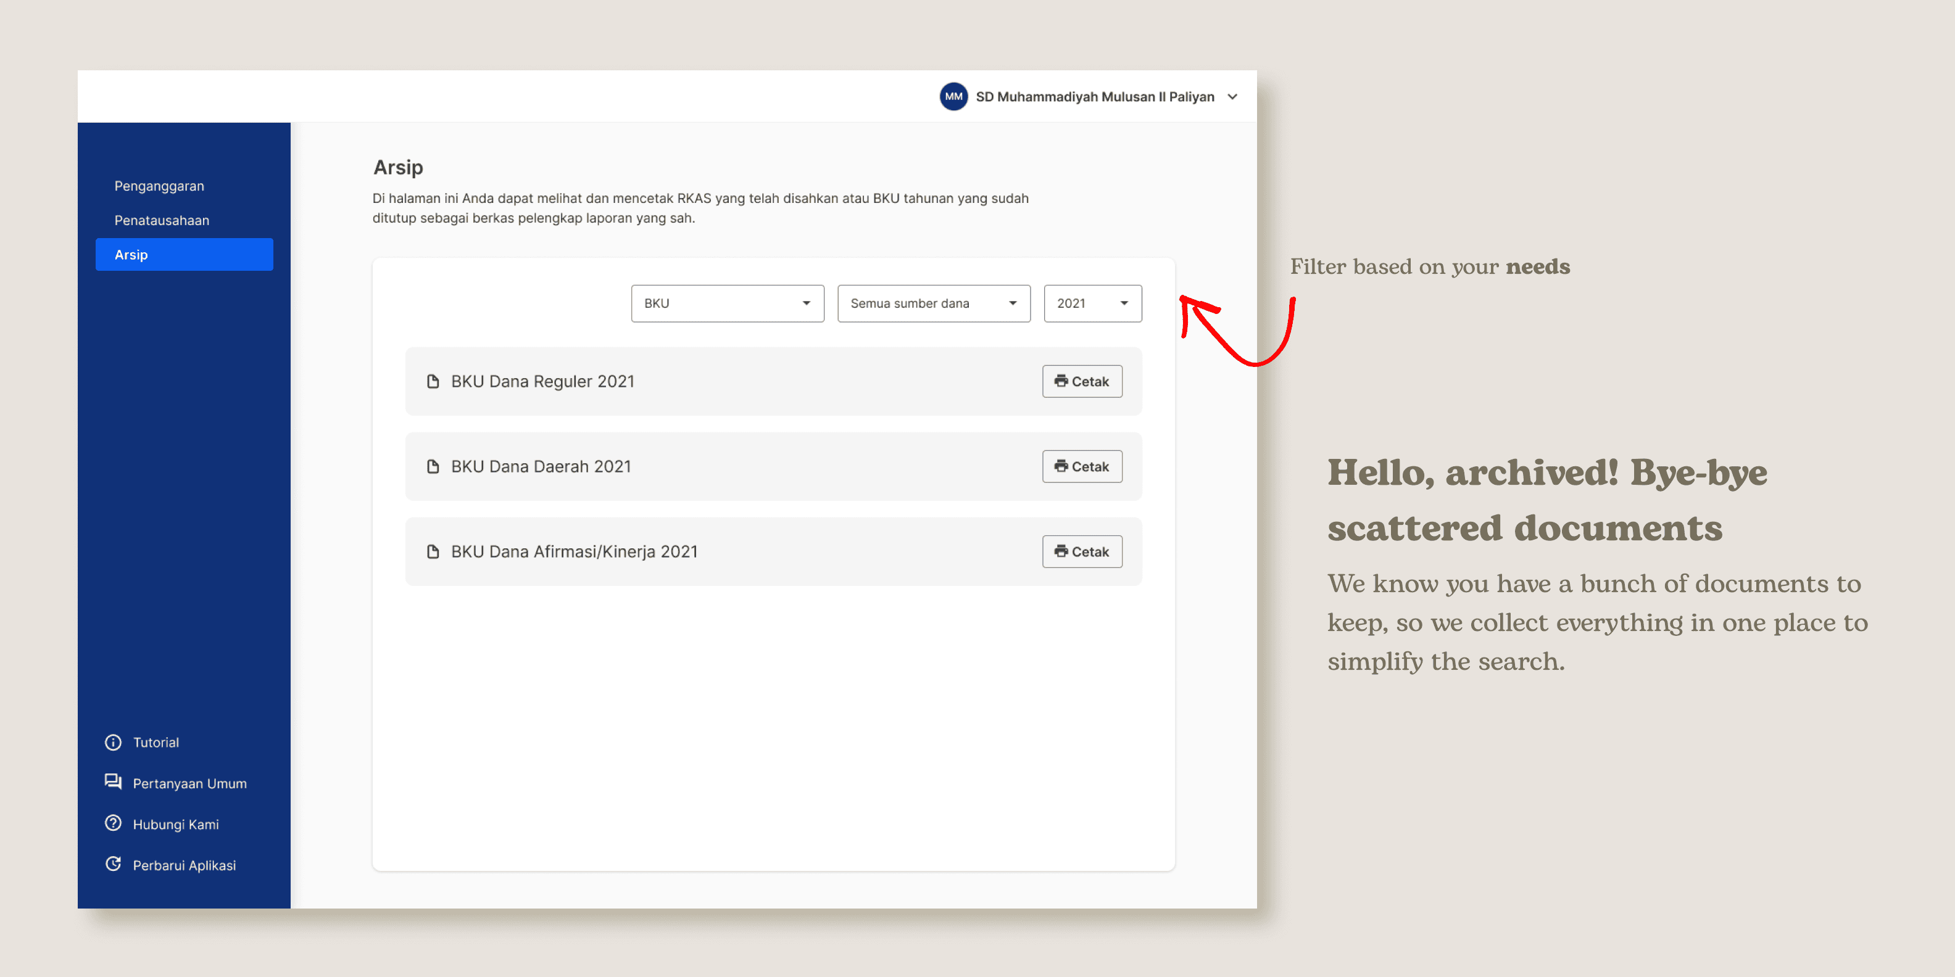Click the Tutorial info icon
This screenshot has width=1955, height=977.
tap(113, 742)
